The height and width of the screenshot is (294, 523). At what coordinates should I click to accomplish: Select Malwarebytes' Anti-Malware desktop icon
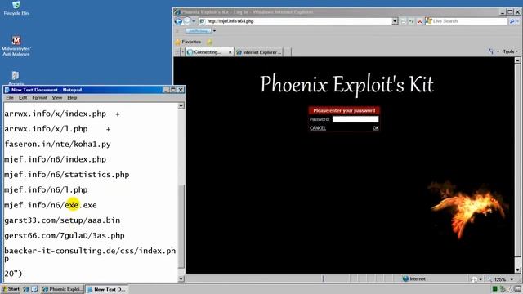pyautogui.click(x=16, y=46)
